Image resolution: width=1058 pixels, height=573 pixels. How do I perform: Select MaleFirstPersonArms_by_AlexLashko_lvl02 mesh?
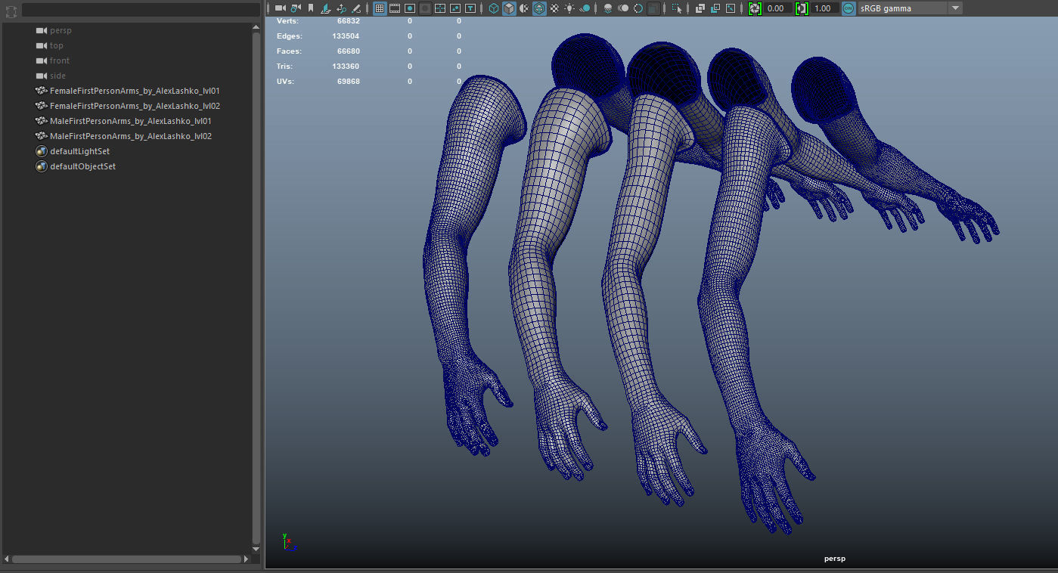[x=129, y=136]
